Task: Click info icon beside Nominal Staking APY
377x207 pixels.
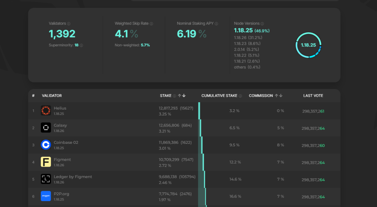Action: tap(216, 24)
